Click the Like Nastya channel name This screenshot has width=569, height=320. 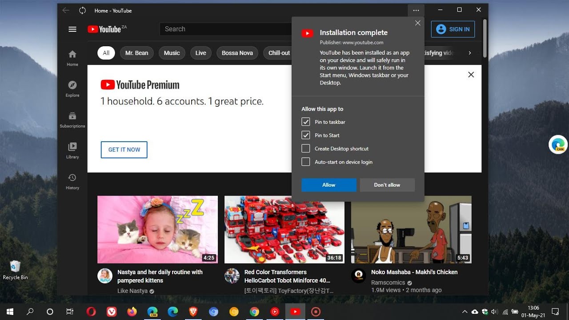point(132,291)
